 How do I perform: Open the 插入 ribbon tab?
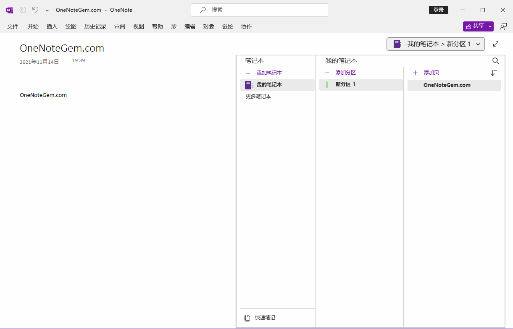pyautogui.click(x=52, y=26)
